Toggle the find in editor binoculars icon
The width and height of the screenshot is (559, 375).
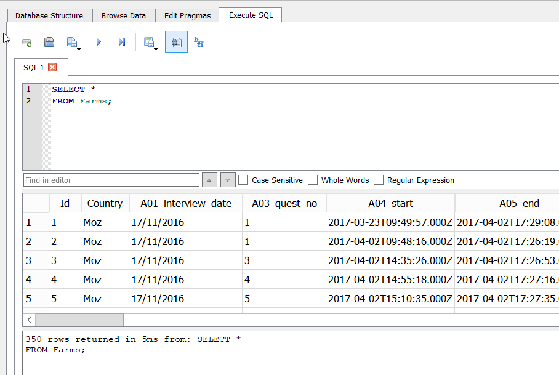point(176,42)
